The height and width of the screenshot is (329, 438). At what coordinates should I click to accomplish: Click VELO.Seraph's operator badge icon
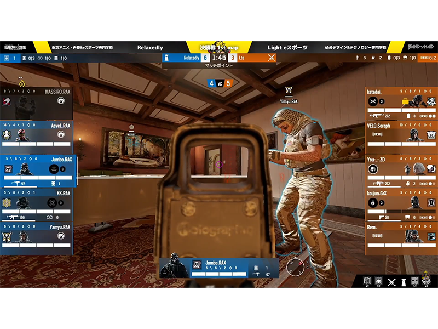(431, 135)
